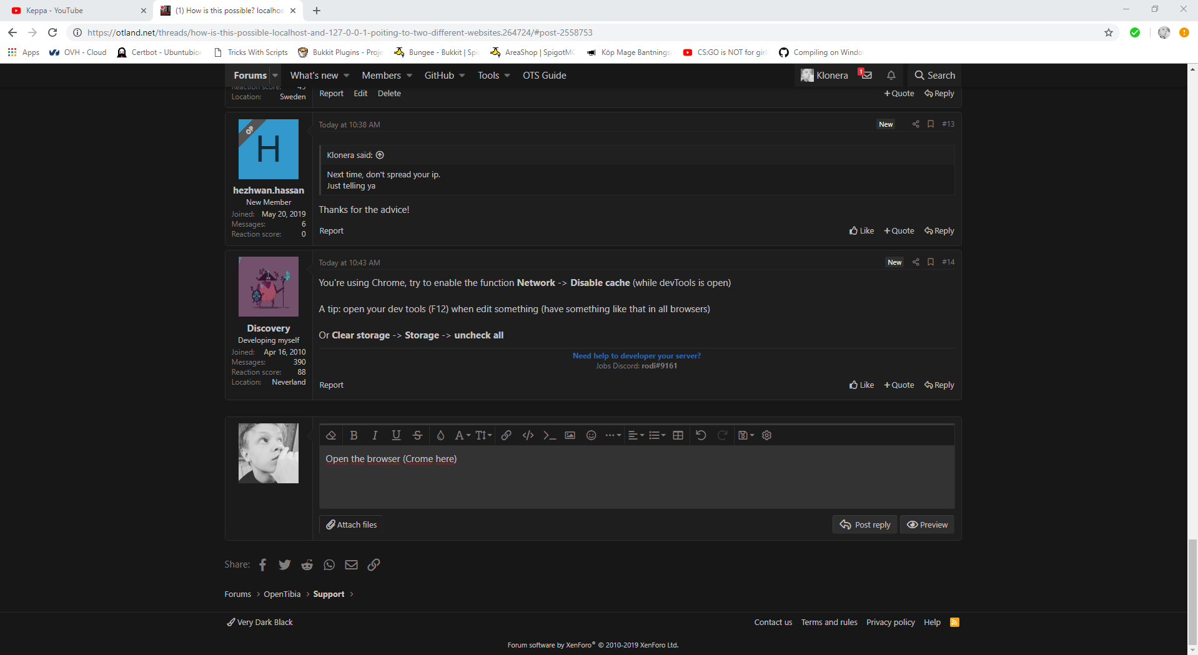This screenshot has width=1198, height=655.
Task: Open the conversations inbox icon
Action: (x=866, y=76)
